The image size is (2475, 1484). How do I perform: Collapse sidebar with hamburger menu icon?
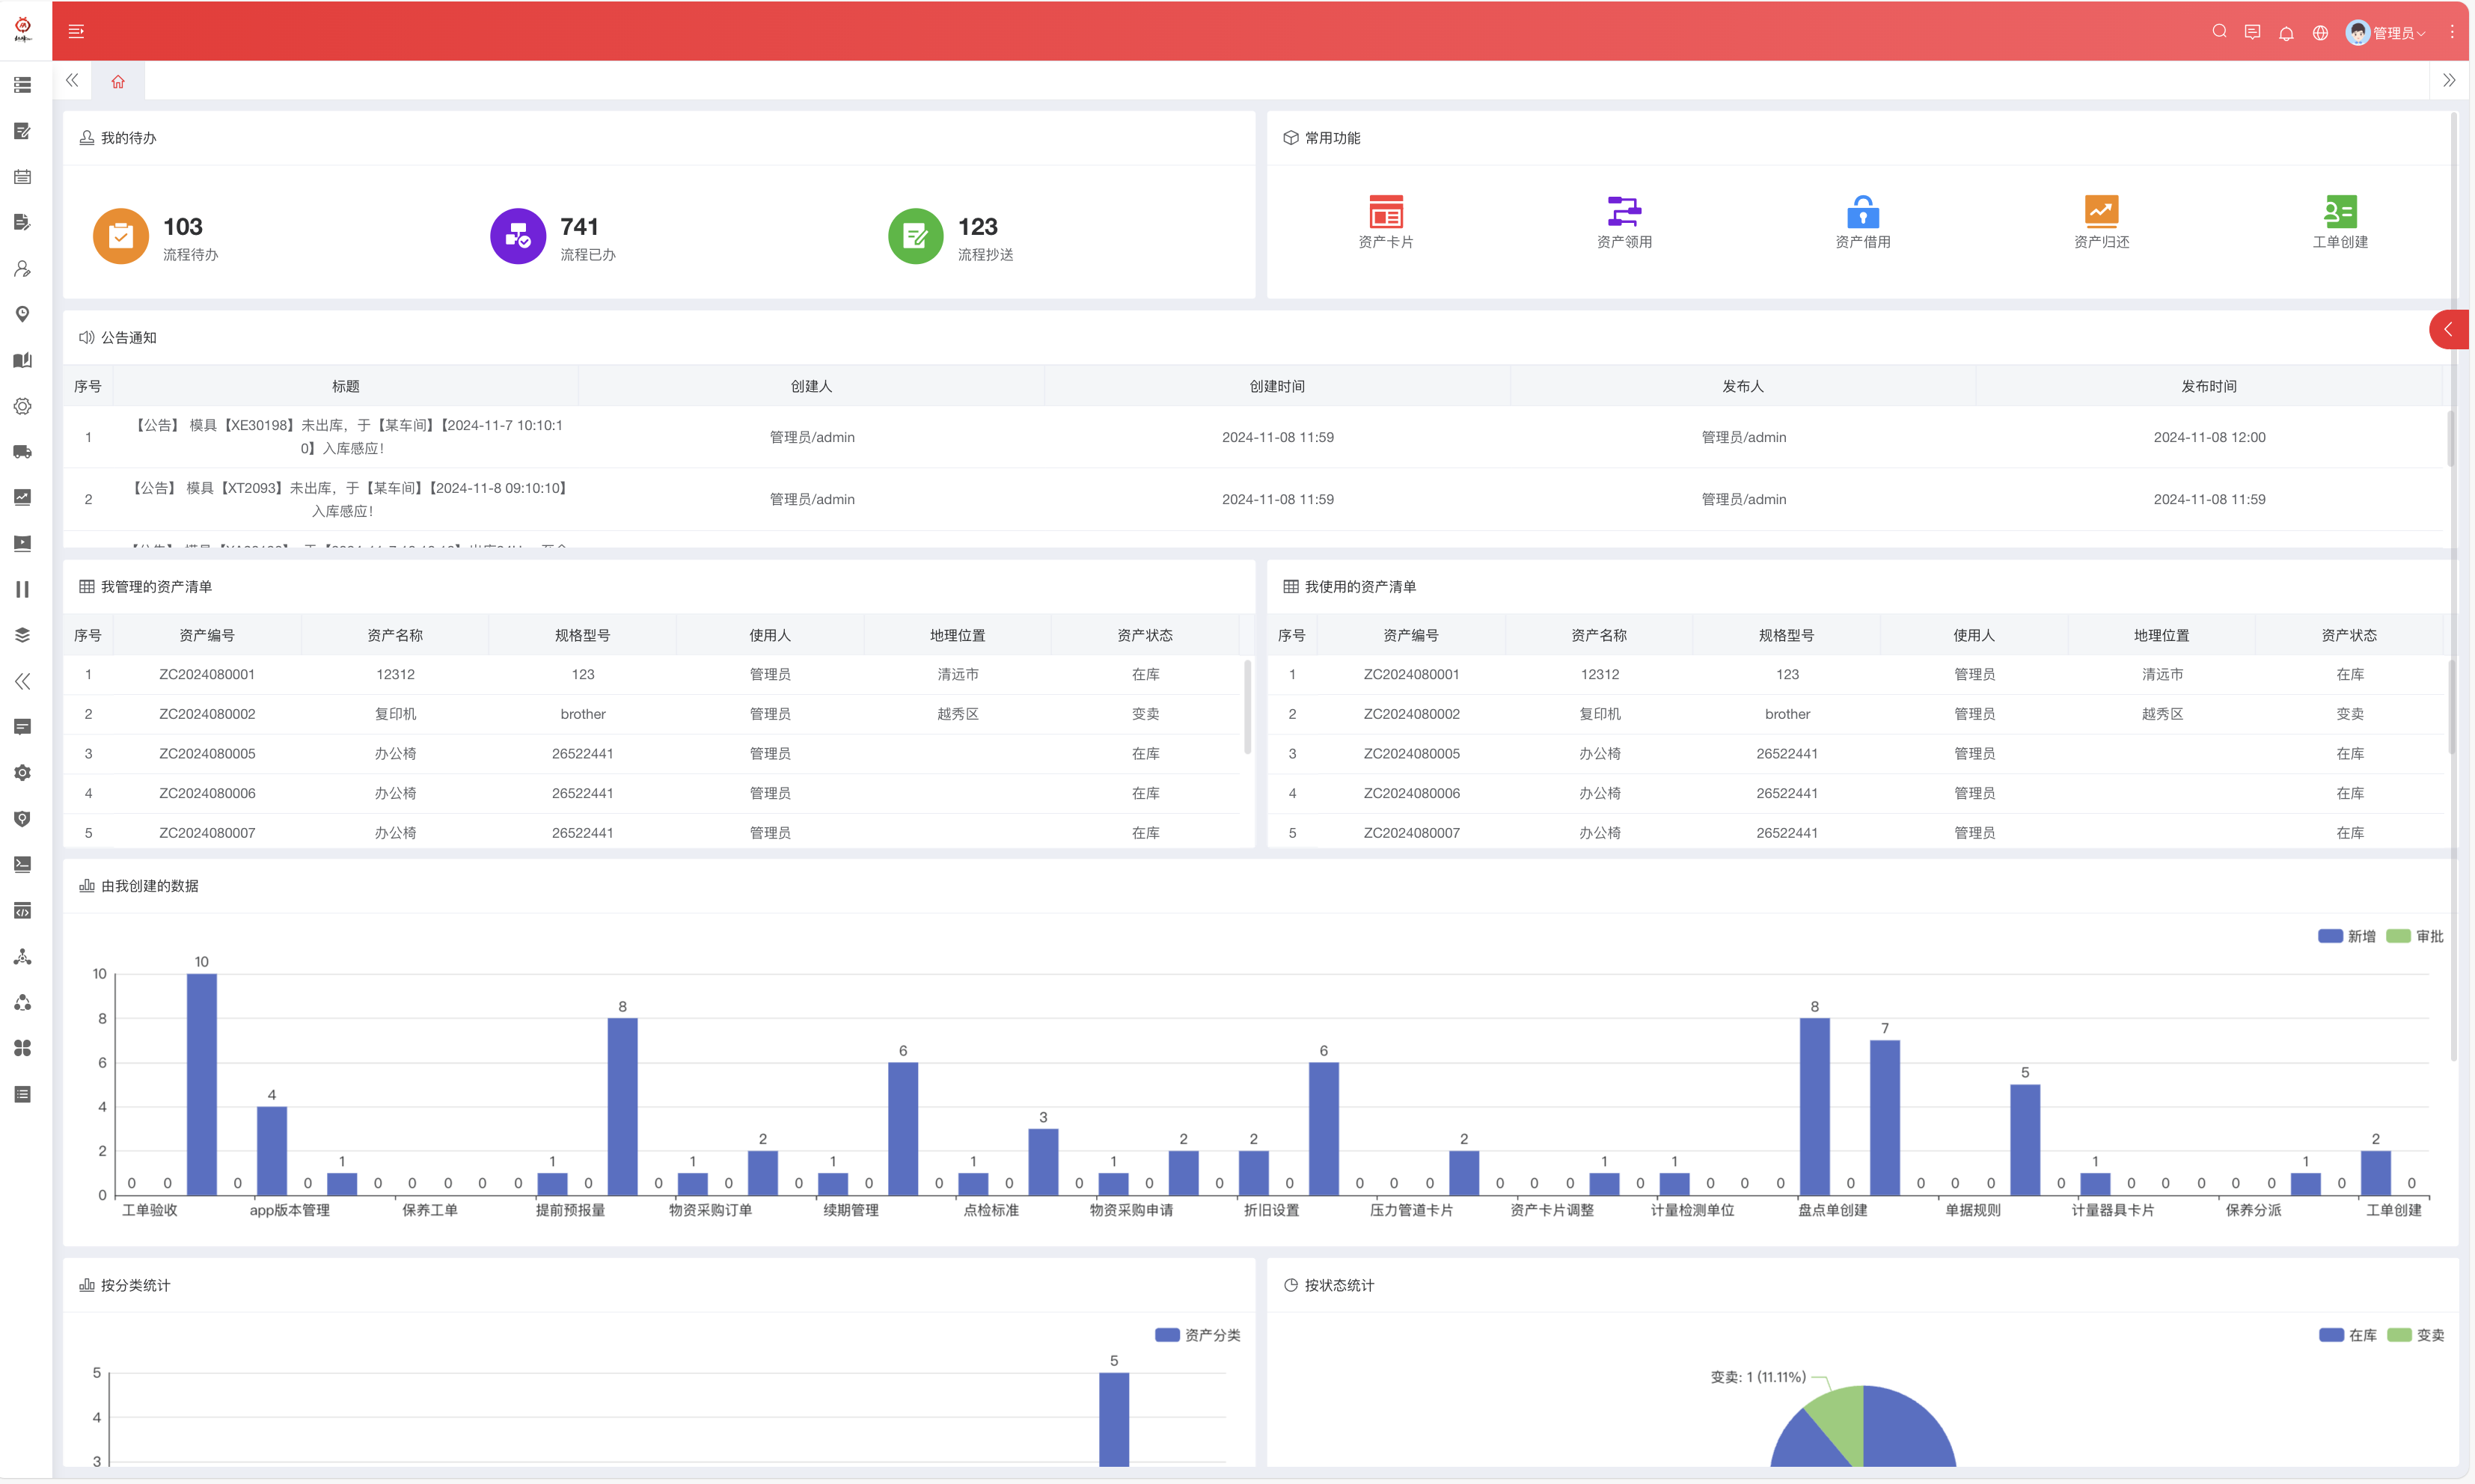coord(76,31)
